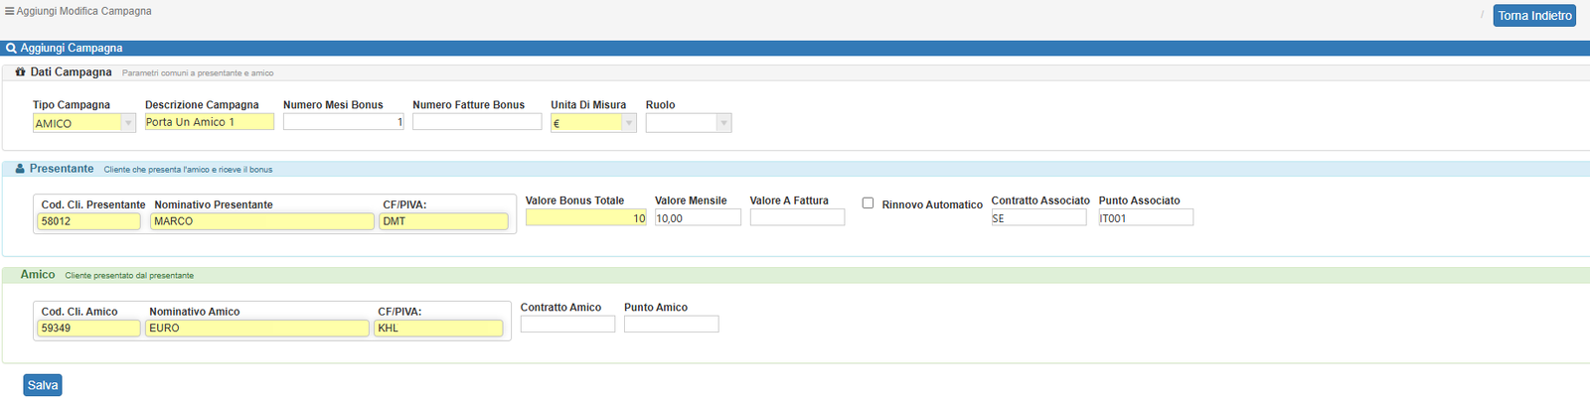1590x398 pixels.
Task: Click the Nominativo Amico field
Action: [257, 329]
